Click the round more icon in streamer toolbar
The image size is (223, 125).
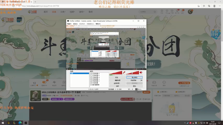coord(164,82)
